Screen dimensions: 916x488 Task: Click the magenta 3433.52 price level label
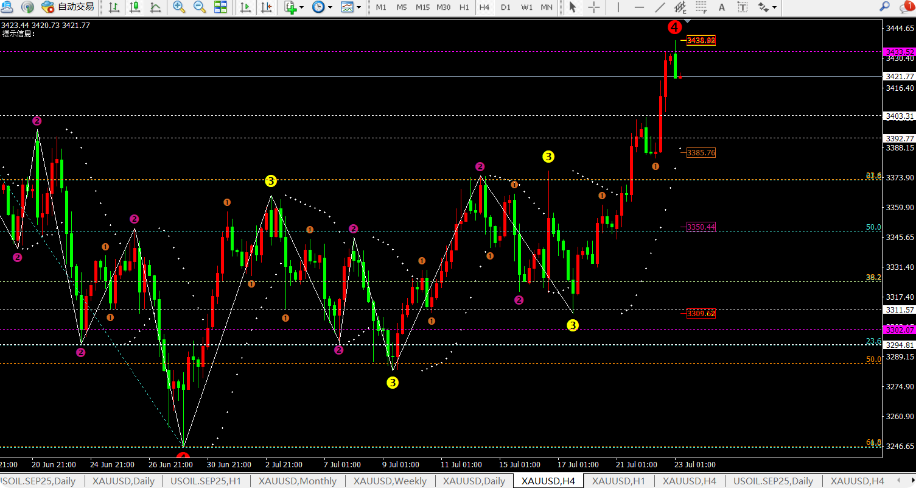pyautogui.click(x=899, y=52)
